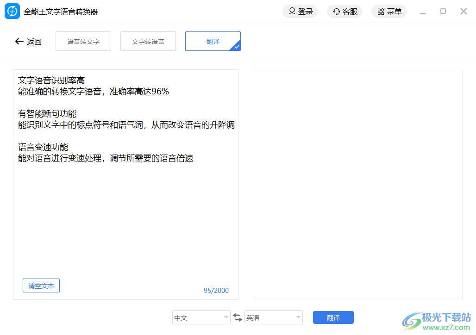Click the person icon on 登录
476x335 pixels.
pyautogui.click(x=292, y=11)
